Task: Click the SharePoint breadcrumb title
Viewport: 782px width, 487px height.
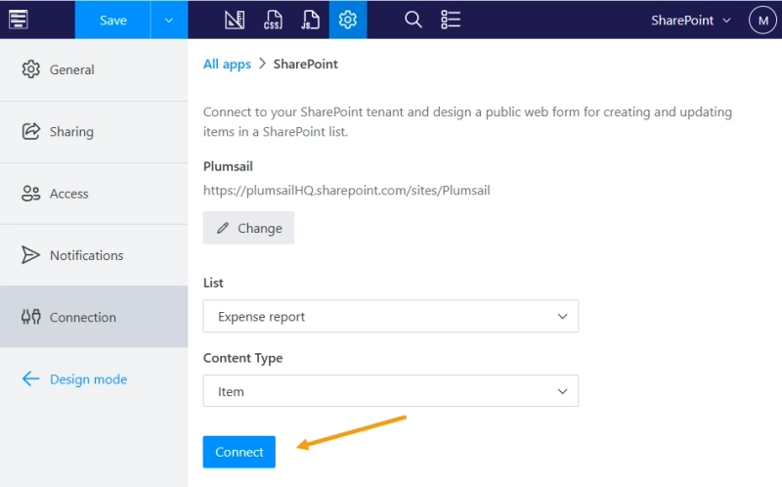Action: 305,65
